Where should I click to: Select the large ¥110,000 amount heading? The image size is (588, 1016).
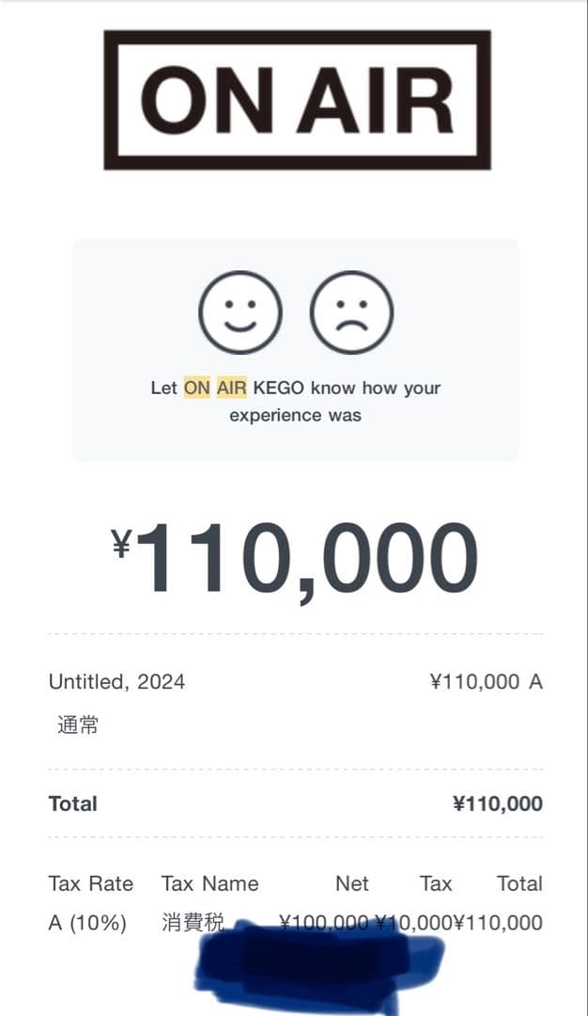[295, 558]
